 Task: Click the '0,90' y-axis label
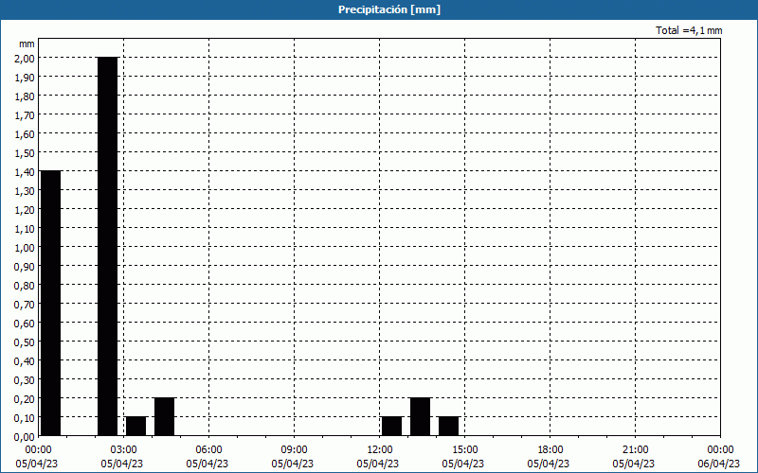(x=25, y=267)
